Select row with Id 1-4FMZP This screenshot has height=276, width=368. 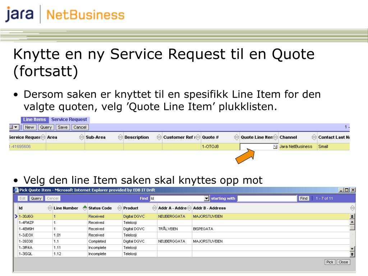[x=184, y=222]
